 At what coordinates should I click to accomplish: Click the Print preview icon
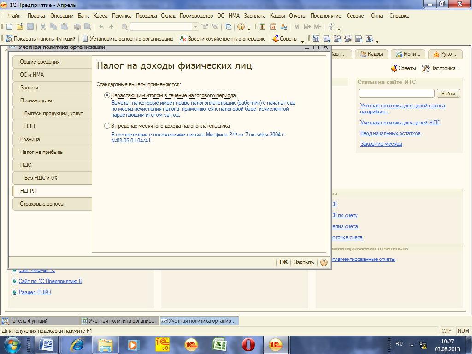point(88,27)
